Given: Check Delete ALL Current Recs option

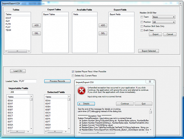Looking at the screenshot, I should [73, 76].
